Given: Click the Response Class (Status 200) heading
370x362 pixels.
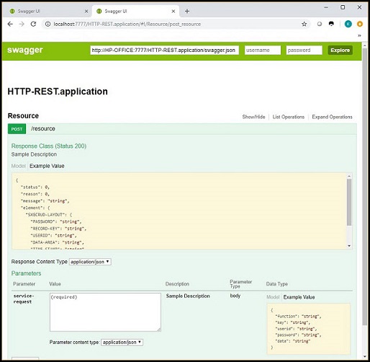Looking at the screenshot, I should click(49, 146).
